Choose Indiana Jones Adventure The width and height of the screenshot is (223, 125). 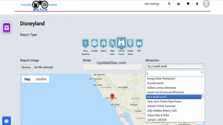click(x=174, y=88)
